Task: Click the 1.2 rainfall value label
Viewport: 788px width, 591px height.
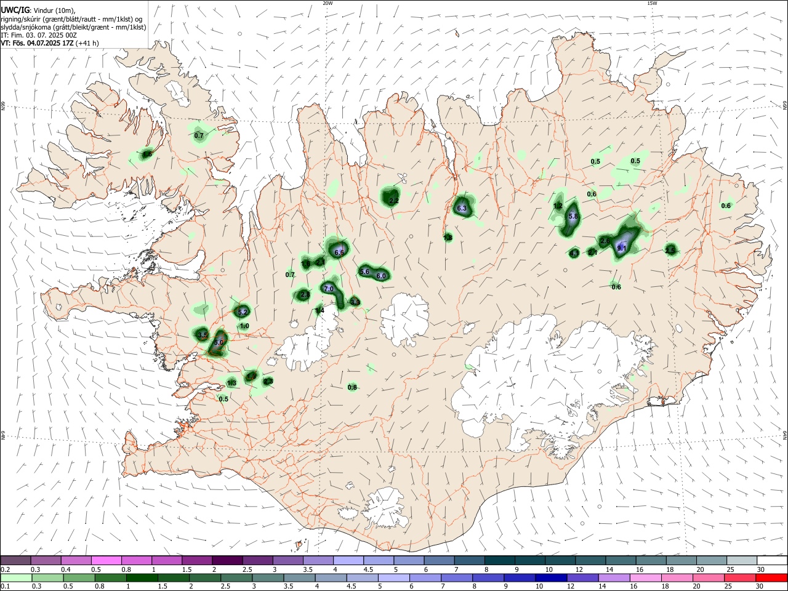Action: pyautogui.click(x=558, y=206)
